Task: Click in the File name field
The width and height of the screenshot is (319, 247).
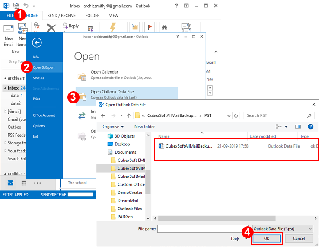Action: point(204,228)
